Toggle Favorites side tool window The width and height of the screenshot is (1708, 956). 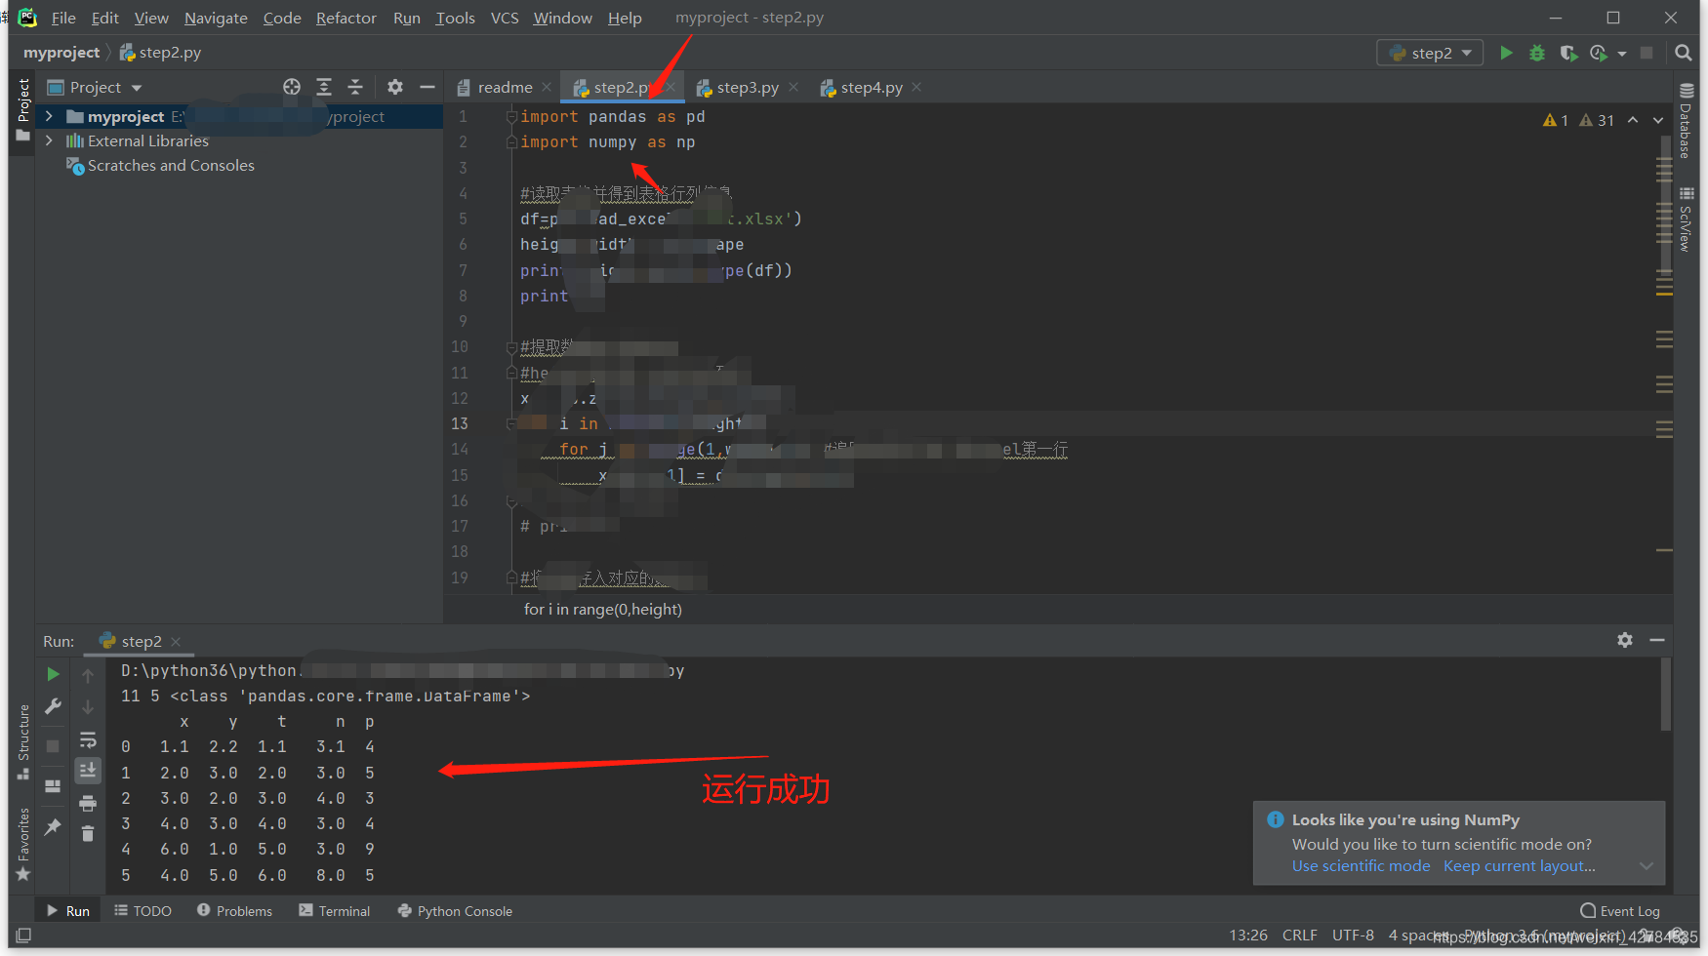click(x=23, y=844)
